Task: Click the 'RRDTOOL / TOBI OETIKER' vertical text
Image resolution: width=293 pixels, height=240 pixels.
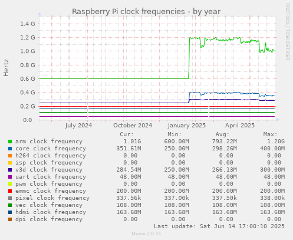Action: click(x=287, y=32)
